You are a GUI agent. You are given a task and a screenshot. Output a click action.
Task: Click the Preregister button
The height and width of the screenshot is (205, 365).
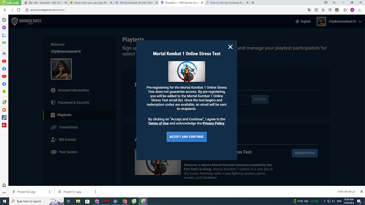pos(305,153)
